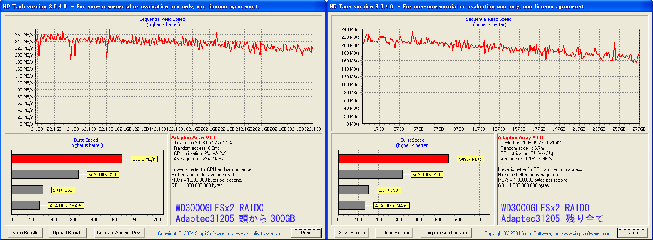Select the 531.3 MB/s yellow value label

tap(144, 159)
